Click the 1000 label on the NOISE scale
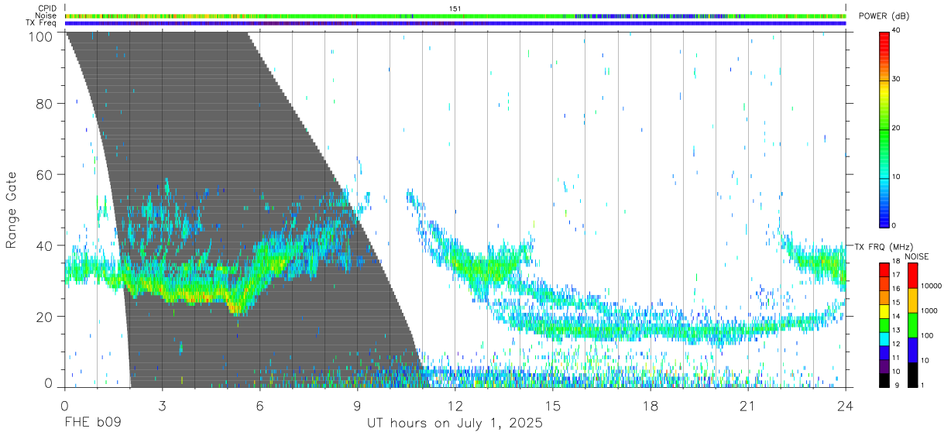The image size is (951, 439). pyautogui.click(x=929, y=311)
